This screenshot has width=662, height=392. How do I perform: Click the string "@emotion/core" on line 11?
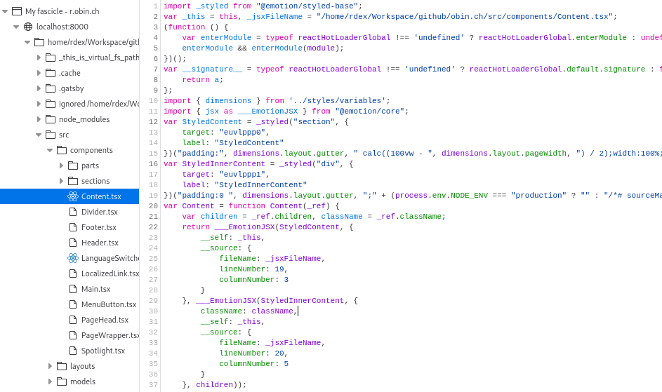tap(370, 111)
